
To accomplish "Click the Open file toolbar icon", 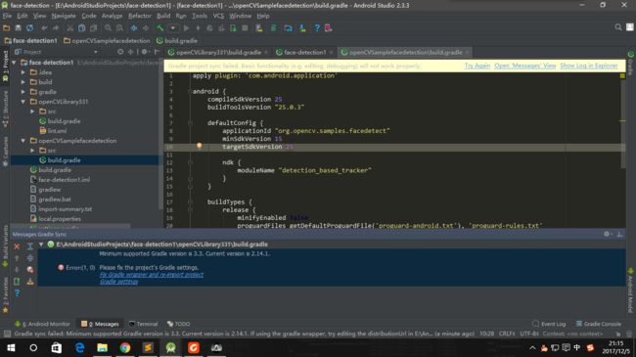I will click(x=6, y=28).
